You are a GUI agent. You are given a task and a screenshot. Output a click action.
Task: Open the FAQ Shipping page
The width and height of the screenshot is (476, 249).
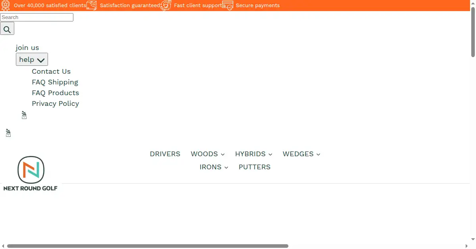click(x=55, y=82)
